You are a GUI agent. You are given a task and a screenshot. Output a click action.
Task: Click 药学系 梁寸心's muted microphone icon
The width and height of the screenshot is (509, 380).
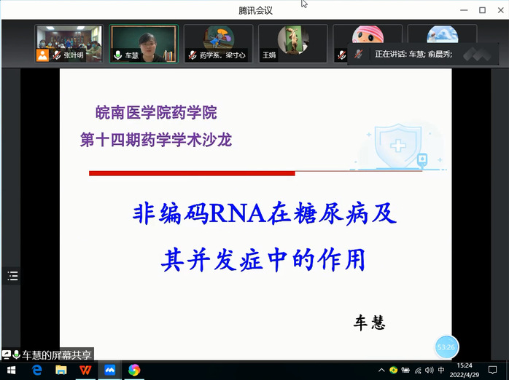pos(192,55)
